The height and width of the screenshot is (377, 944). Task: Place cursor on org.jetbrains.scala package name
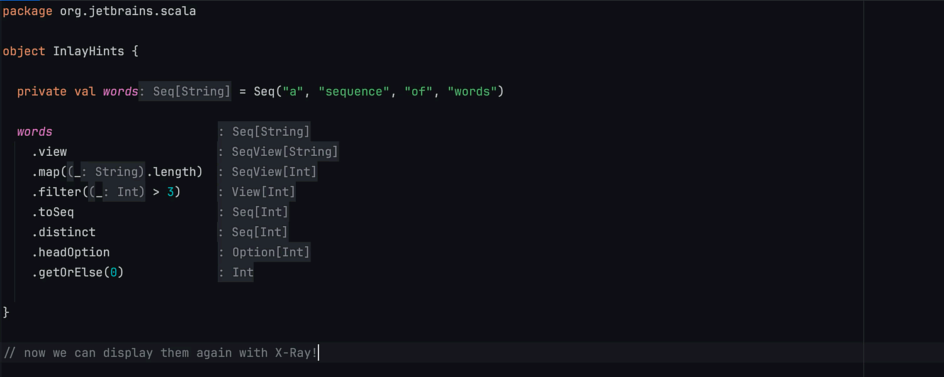(x=128, y=11)
